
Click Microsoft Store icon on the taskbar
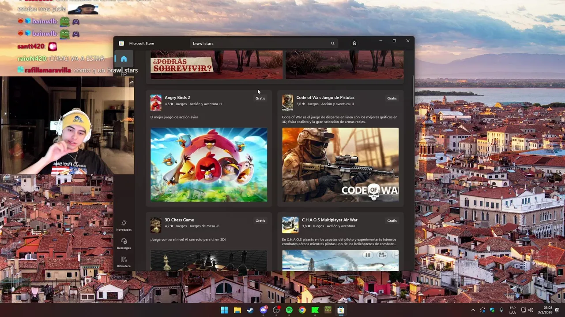tap(341, 310)
